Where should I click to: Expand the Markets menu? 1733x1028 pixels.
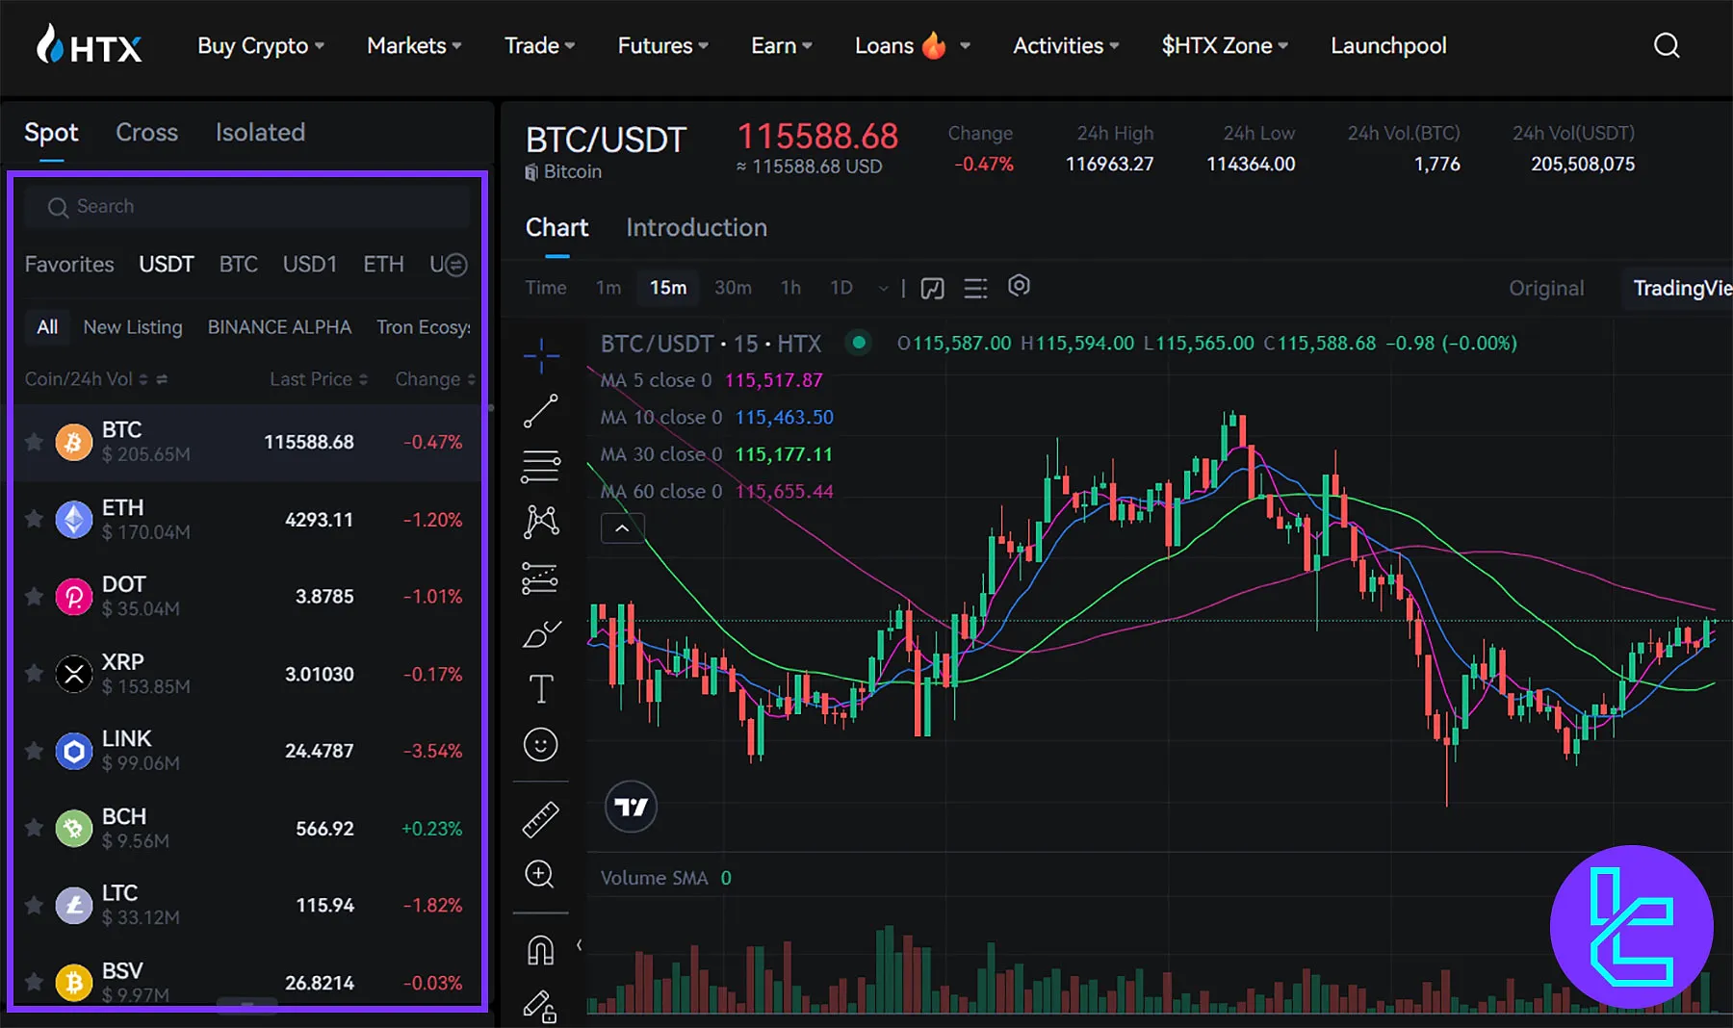(414, 45)
